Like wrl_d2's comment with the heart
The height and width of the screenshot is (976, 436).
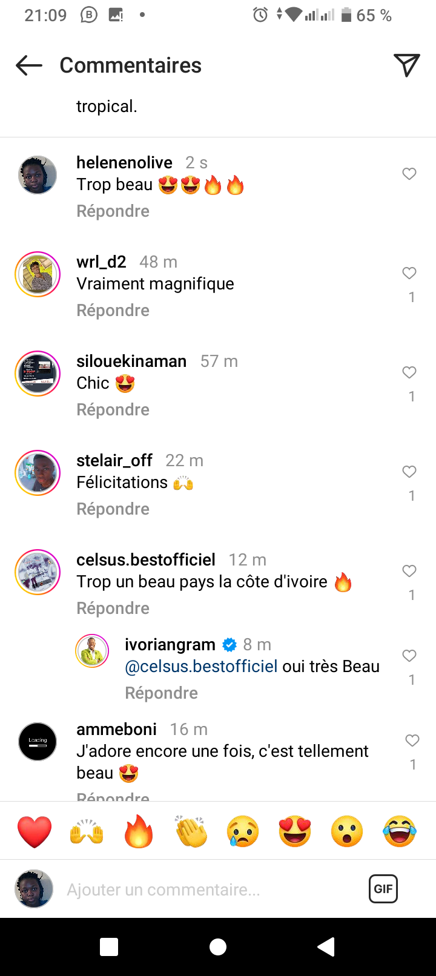point(409,274)
